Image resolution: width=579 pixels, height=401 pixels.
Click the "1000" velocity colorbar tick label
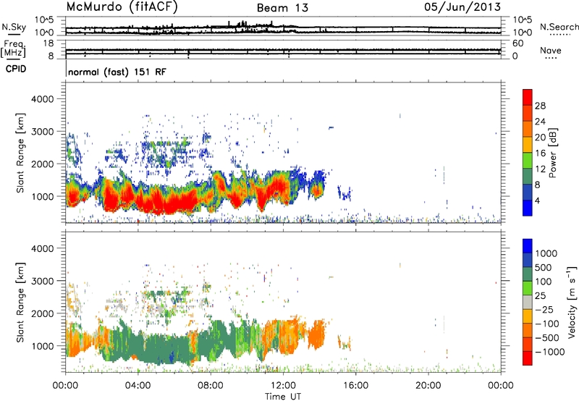546,253
